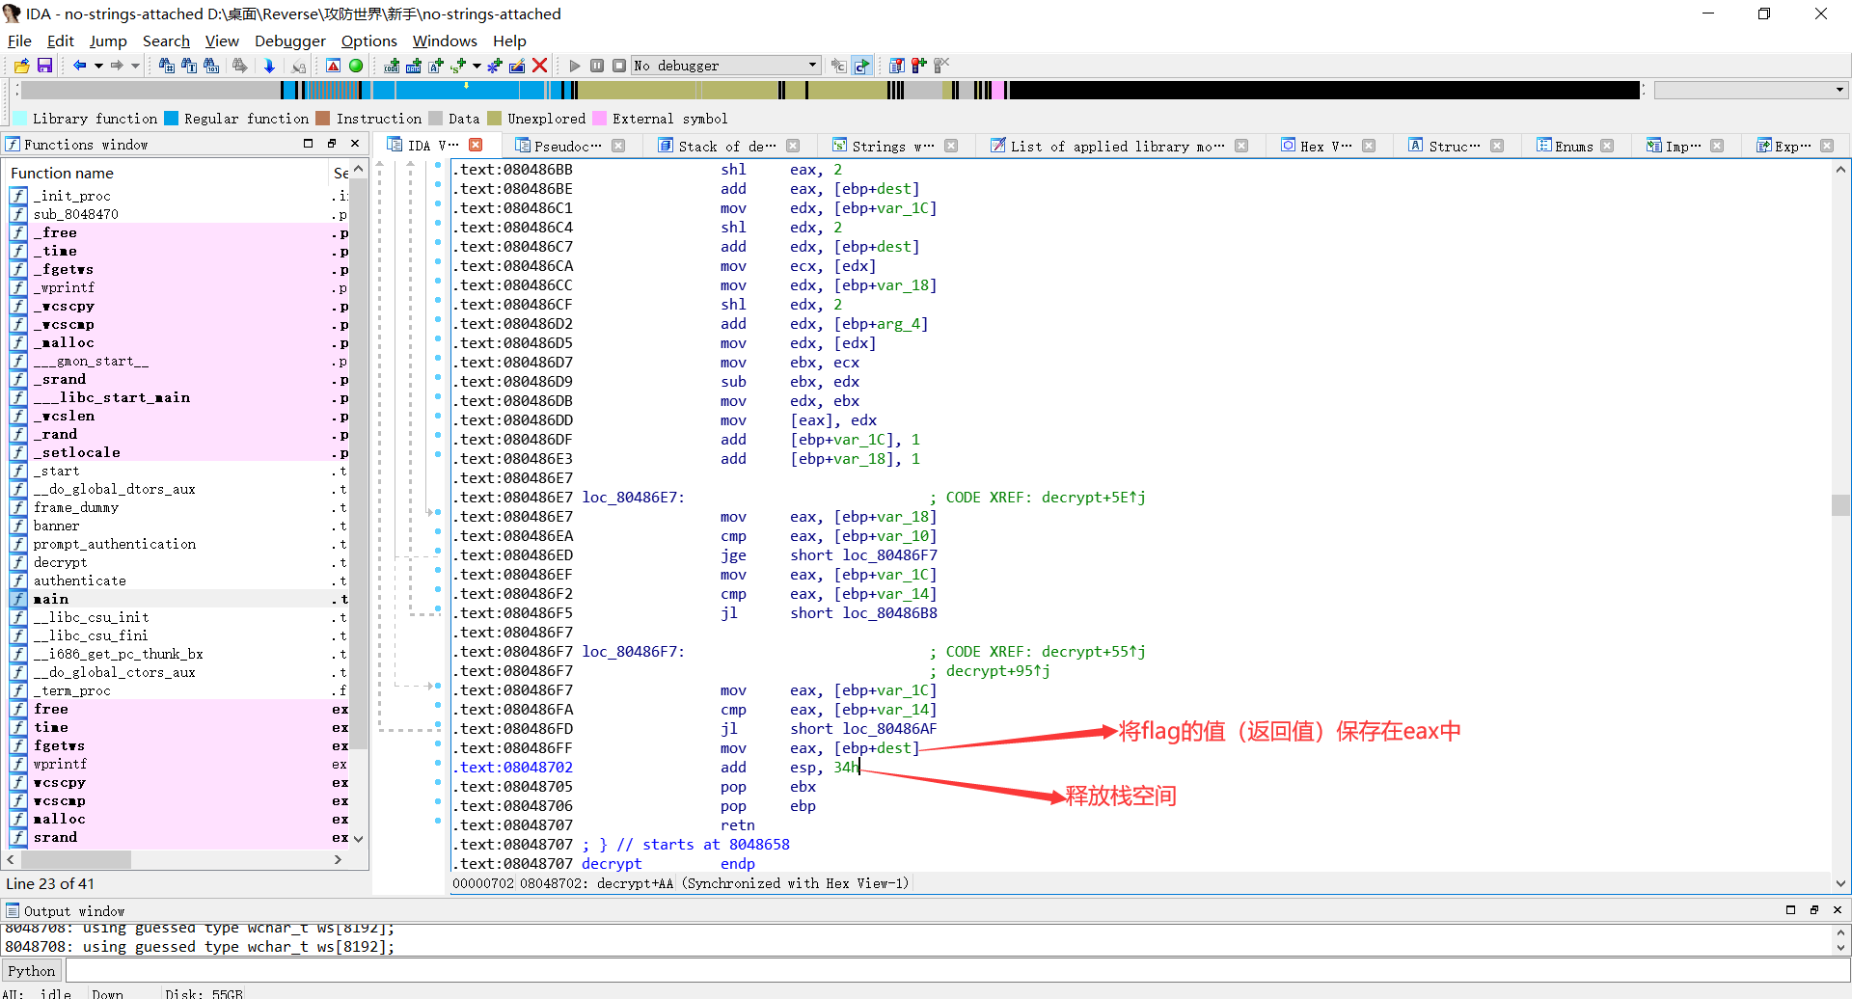Click the decrypt+5E code xref
Image resolution: width=1852 pixels, height=999 pixels.
[x=1093, y=498]
